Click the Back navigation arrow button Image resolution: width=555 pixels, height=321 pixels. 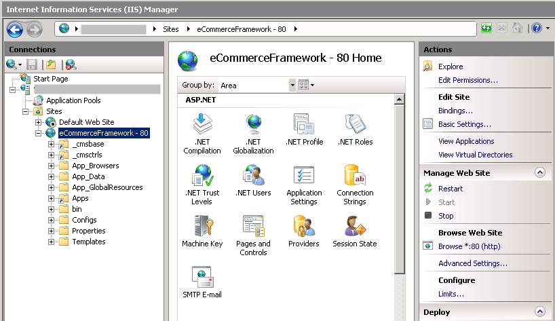tap(15, 29)
